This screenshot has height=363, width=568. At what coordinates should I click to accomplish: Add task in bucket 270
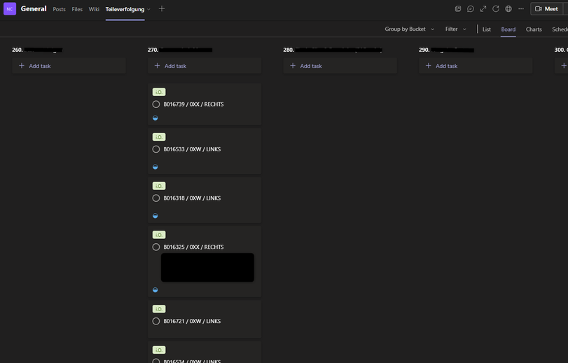205,66
